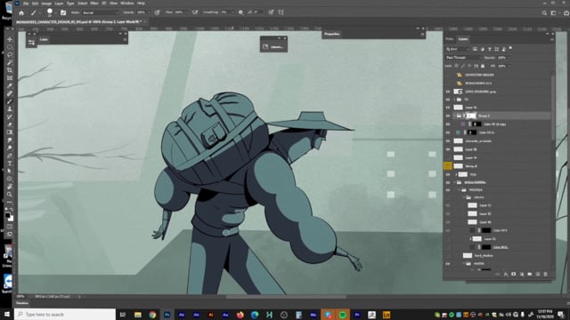
Task: Select the Move tool
Action: tap(10, 39)
